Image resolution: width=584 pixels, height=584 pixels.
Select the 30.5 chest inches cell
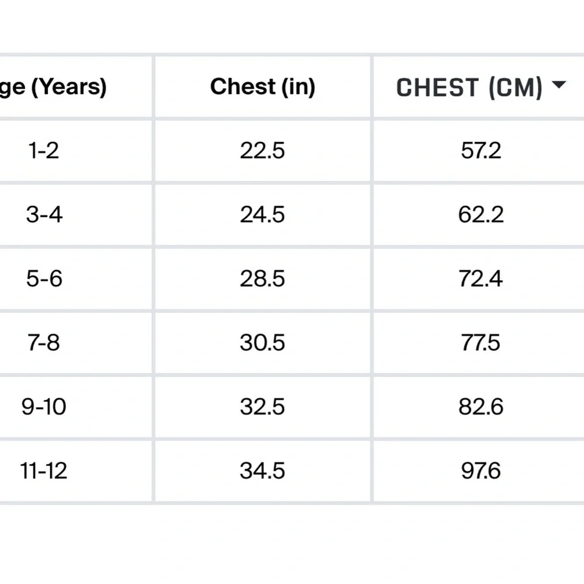pos(263,343)
